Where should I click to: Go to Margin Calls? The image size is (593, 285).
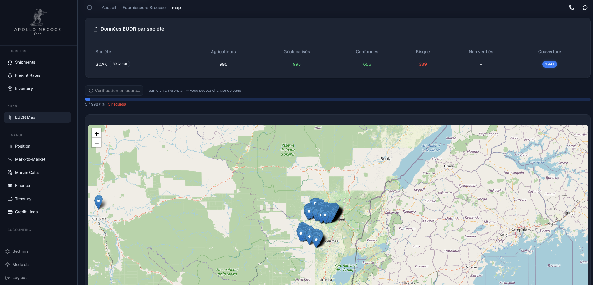(x=27, y=173)
